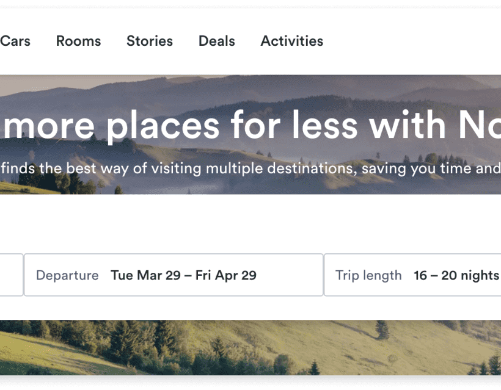The height and width of the screenshot is (390, 501).
Task: Open the Deals page
Action: click(216, 41)
